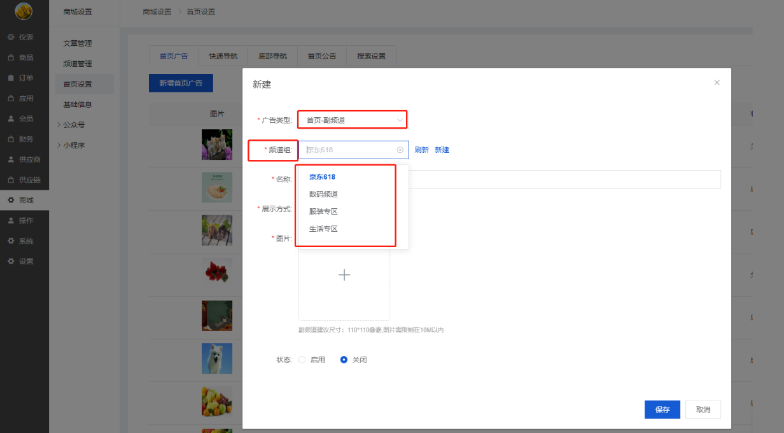
Task: Select the white dog thumbnail image
Action: (217, 359)
